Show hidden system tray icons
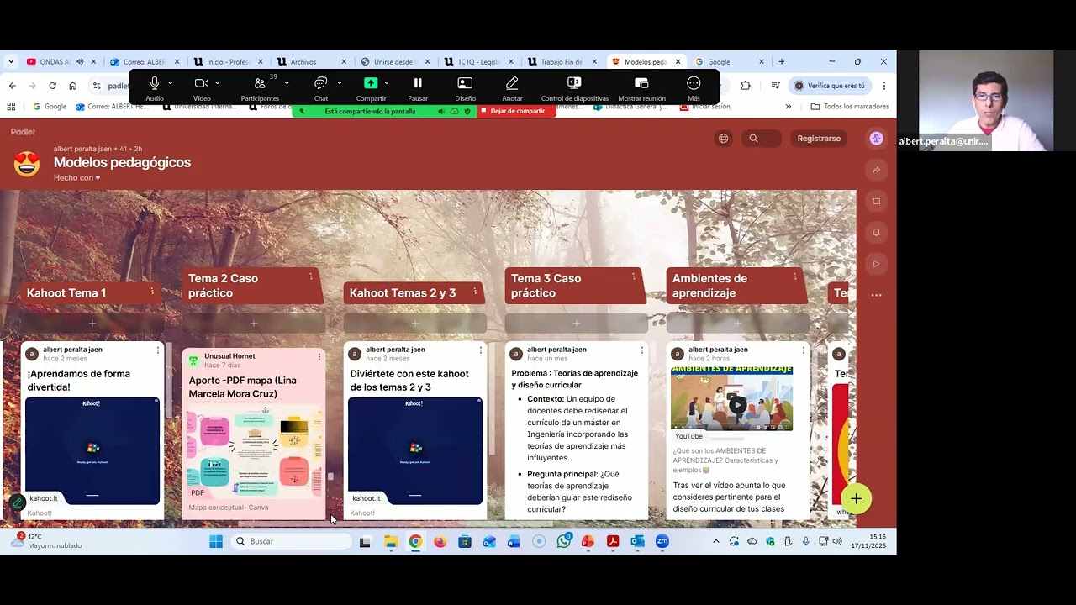Image resolution: width=1076 pixels, height=605 pixels. pos(716,541)
